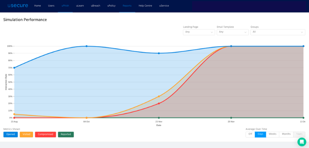Toggle the Opened metric
The height and width of the screenshot is (148, 309).
tap(11, 135)
